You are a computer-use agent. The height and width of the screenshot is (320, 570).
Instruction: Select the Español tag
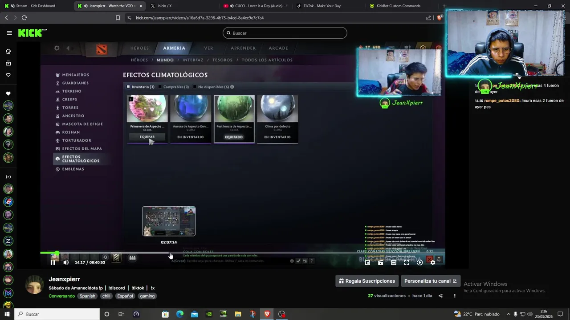[125, 296]
